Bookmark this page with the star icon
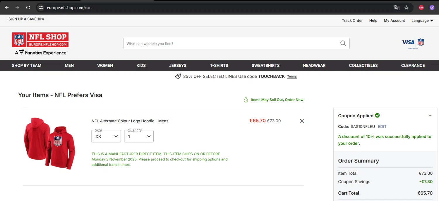The image size is (439, 201). coord(407,8)
